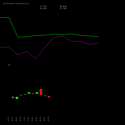The width and height of the screenshot is (125, 125).
Task: Select the 24 Dec date label
Action: (40, 119)
